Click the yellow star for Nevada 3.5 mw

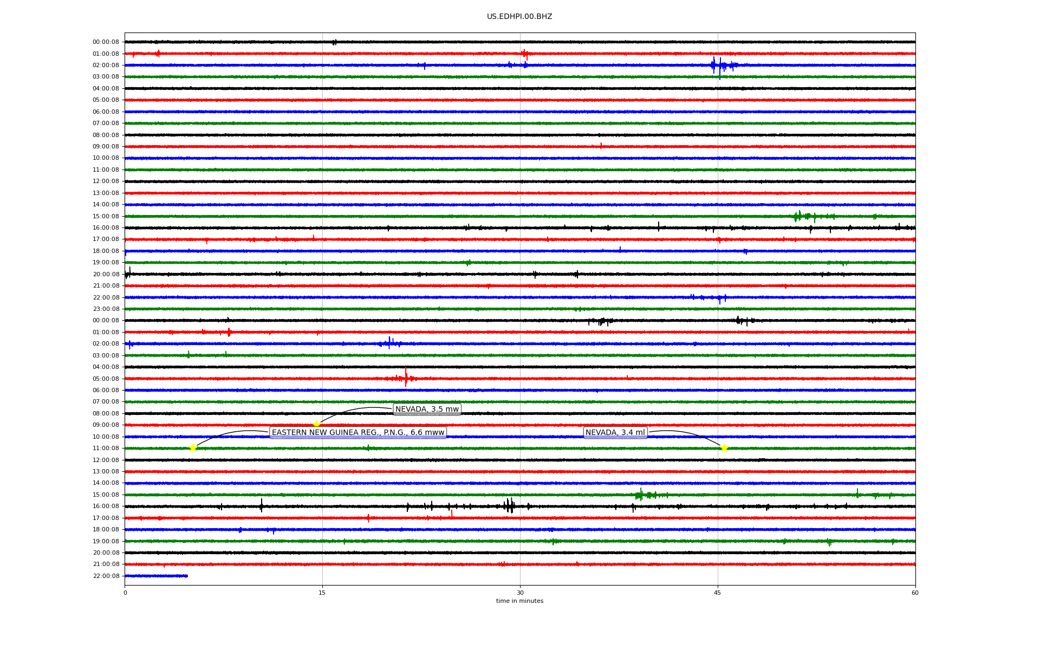(x=316, y=424)
